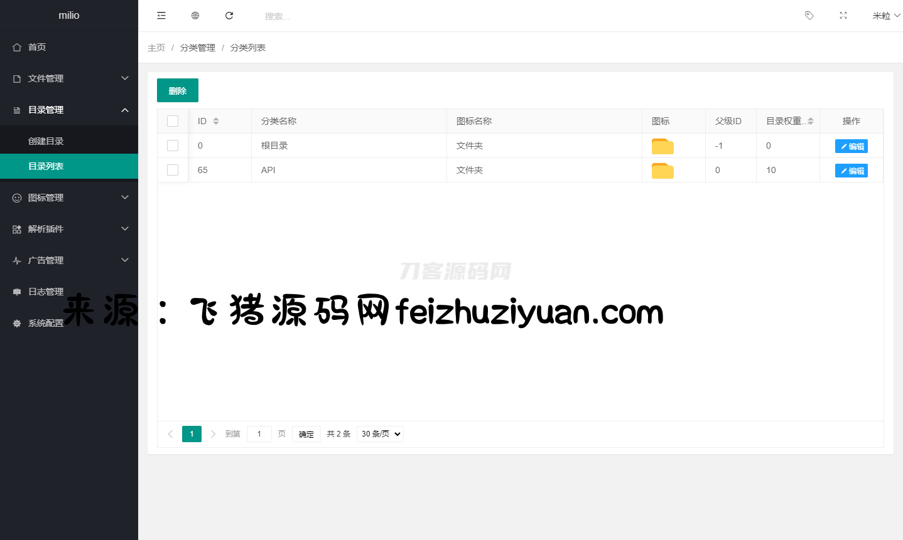Click the folder icon in 根目录 row

coord(662,146)
